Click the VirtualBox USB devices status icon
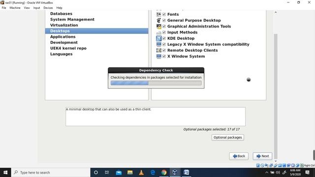The height and width of the screenshot is (177, 315). [x=276, y=165]
